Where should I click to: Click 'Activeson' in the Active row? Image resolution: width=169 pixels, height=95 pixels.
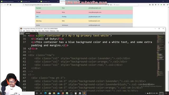(x=65, y=25)
